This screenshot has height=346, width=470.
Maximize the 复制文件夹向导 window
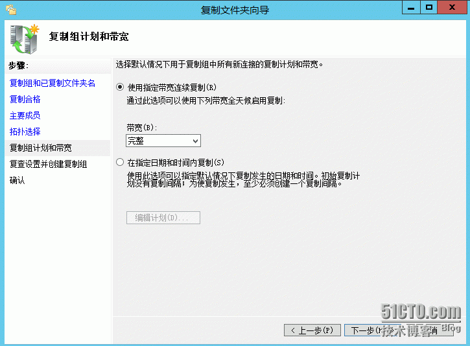pos(429,8)
